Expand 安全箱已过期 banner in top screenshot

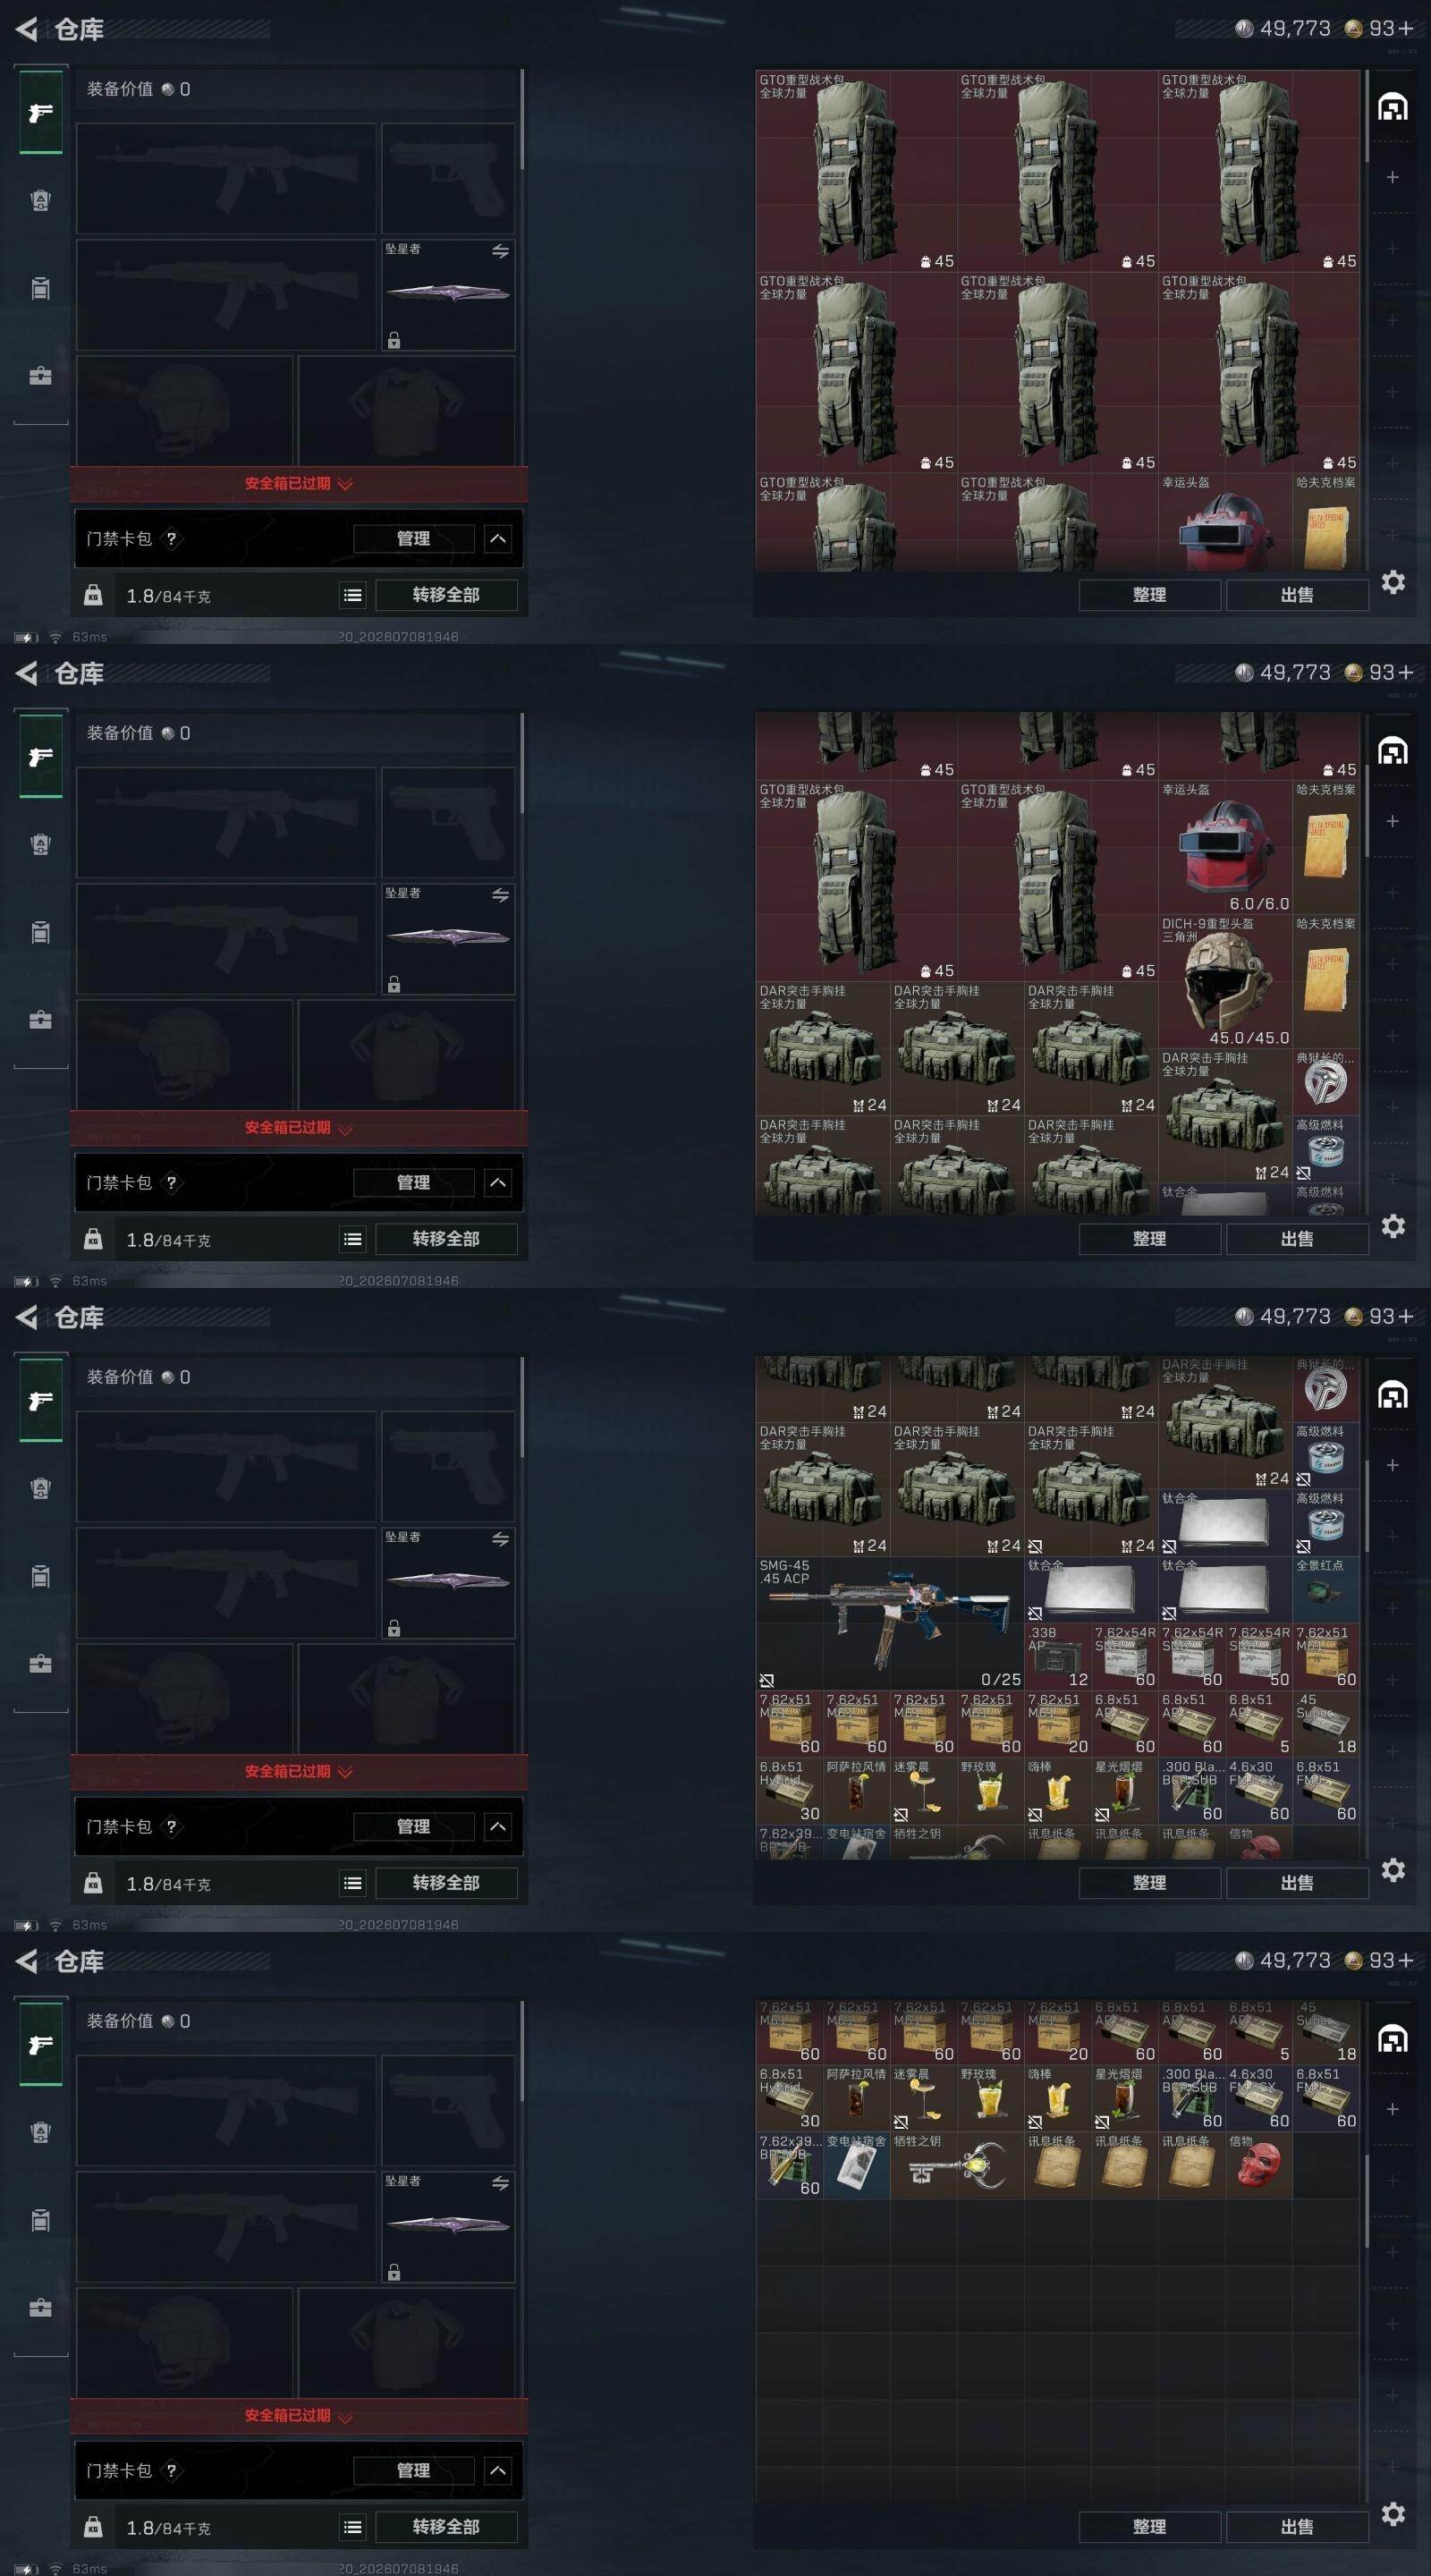click(299, 484)
